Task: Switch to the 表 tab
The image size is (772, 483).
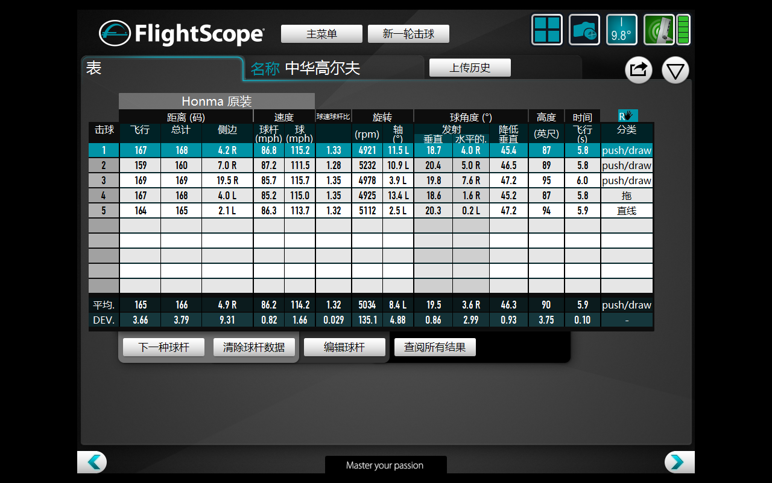Action: pyautogui.click(x=162, y=68)
